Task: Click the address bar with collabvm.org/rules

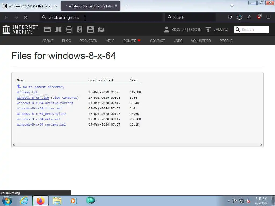Action: [x=101, y=17]
